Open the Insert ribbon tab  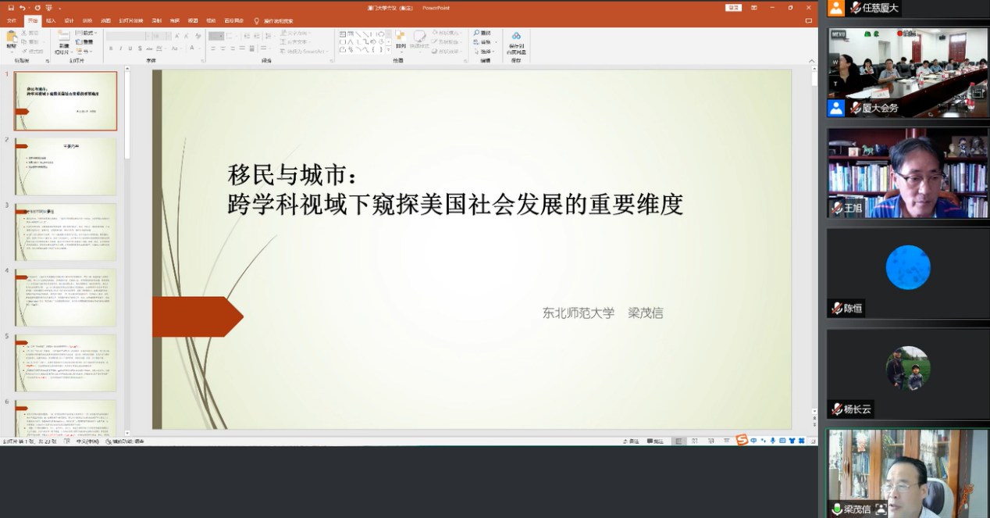51,21
